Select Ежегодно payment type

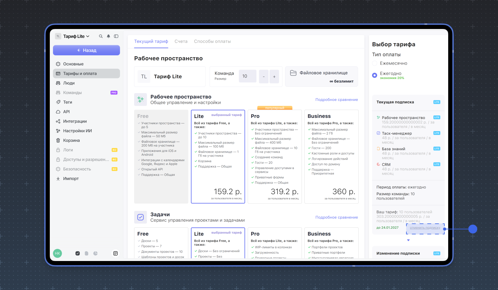coord(375,75)
